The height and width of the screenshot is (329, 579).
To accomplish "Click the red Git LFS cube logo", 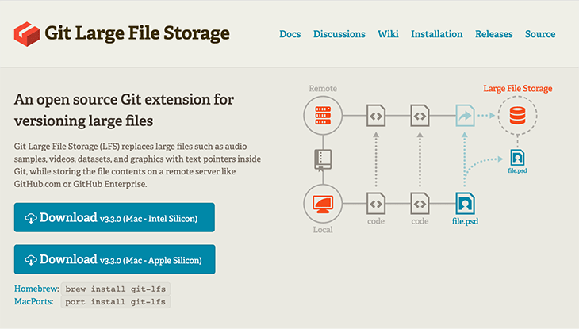I will coord(27,34).
